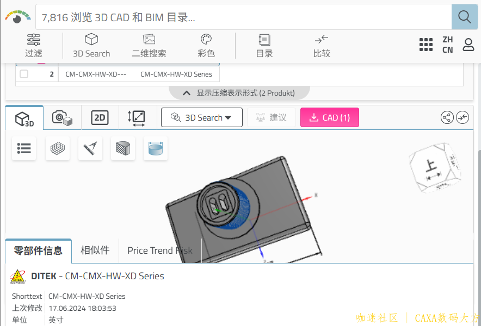Open the user account icon
Viewport: 481px width, 326px height.
pos(468,45)
